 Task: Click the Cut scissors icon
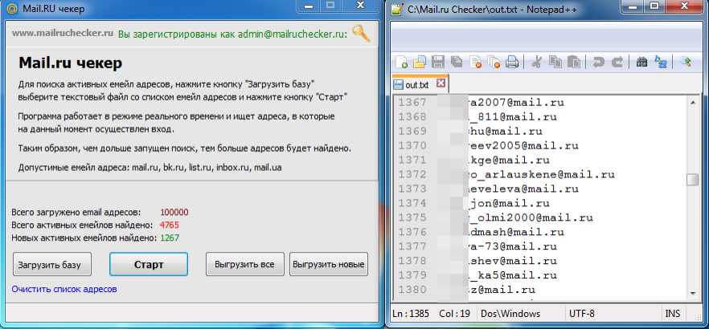coord(537,62)
